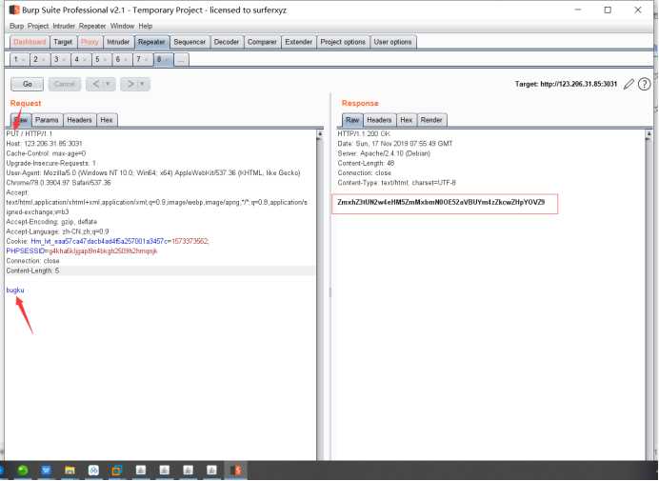Click the bugku request body text

point(15,291)
